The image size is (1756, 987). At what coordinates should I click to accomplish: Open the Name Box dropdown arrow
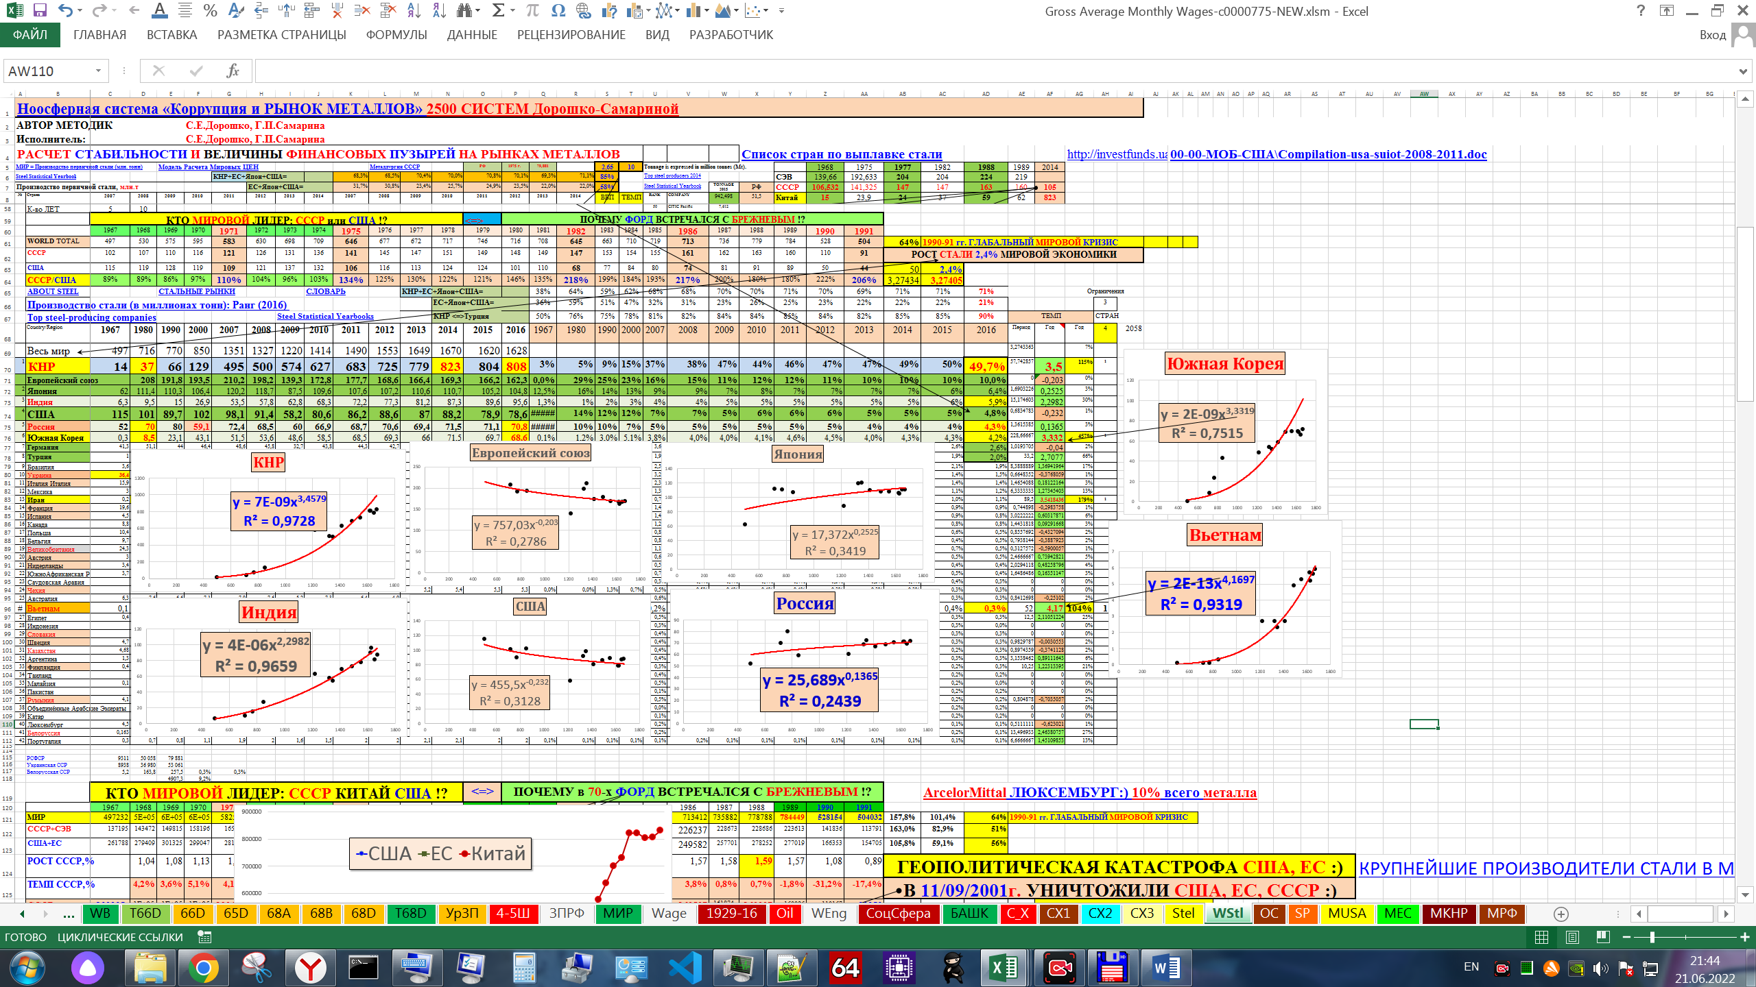[x=98, y=71]
